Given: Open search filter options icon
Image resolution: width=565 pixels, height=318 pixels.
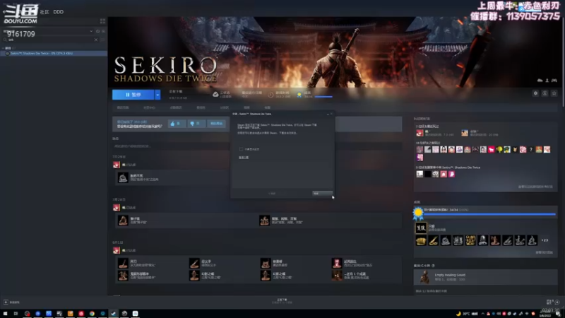Looking at the screenshot, I should (102, 40).
